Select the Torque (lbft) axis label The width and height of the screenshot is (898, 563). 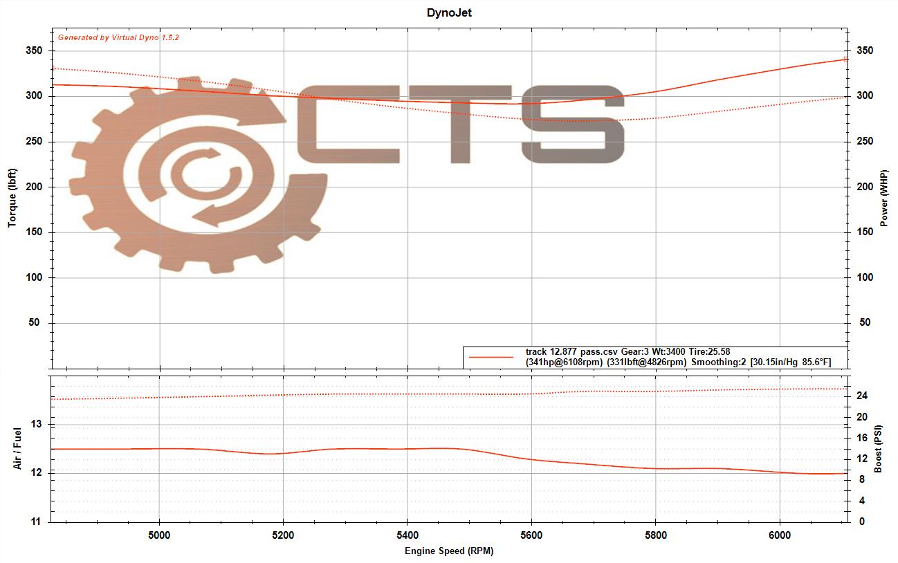tap(12, 199)
